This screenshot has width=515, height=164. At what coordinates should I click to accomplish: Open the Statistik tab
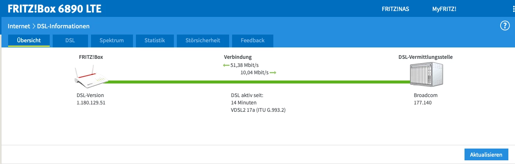155,40
